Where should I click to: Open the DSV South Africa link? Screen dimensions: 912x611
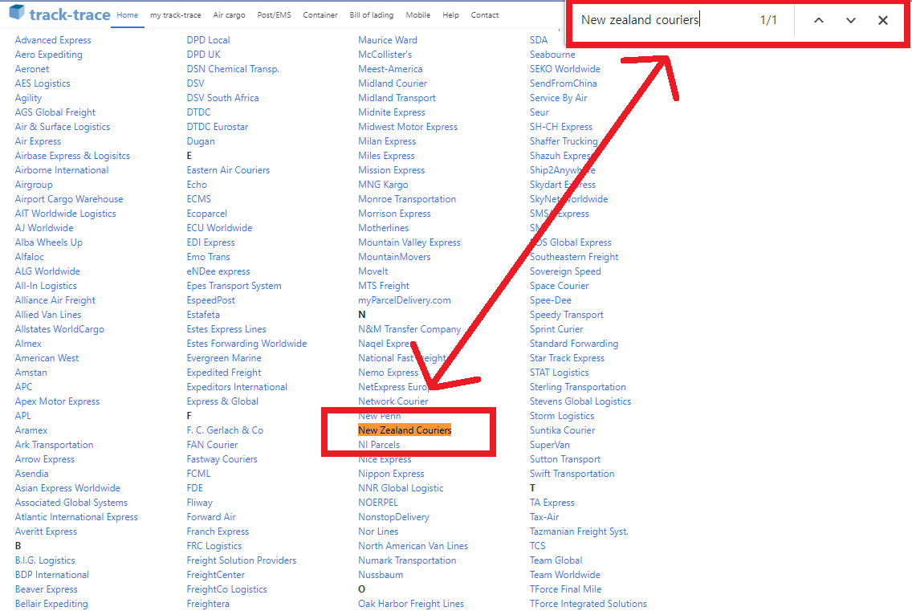[x=222, y=98]
